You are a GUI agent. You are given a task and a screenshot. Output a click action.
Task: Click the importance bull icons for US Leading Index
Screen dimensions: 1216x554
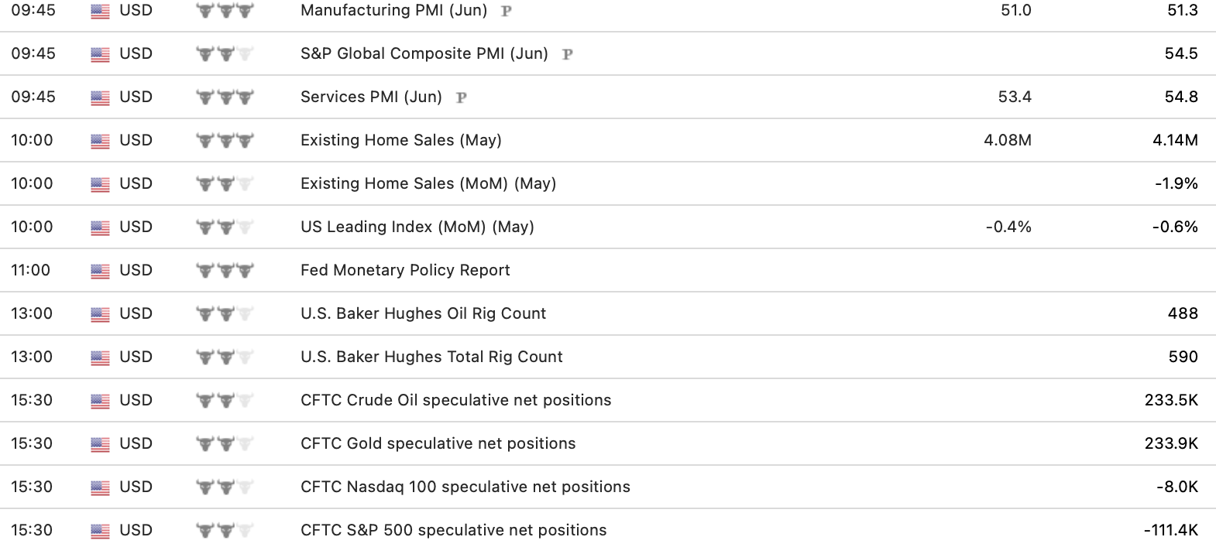225,227
